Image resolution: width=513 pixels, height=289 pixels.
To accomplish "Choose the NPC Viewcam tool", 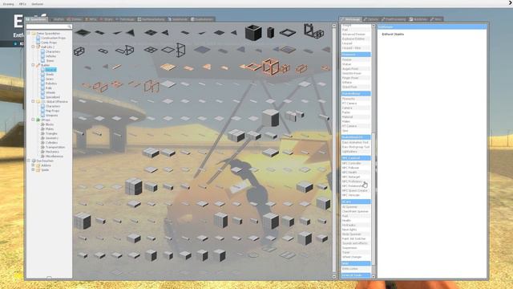I will (356, 195).
